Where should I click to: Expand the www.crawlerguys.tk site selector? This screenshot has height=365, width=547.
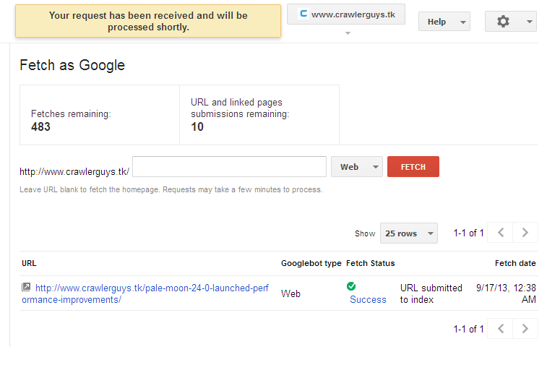[x=346, y=14]
